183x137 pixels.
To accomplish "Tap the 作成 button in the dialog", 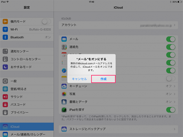I will (104, 79).
